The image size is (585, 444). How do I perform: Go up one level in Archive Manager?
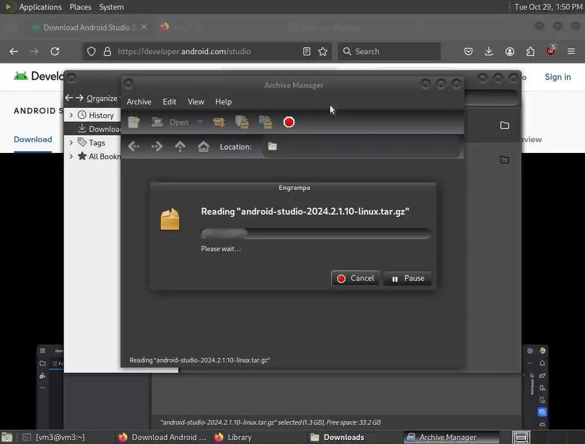(x=180, y=147)
